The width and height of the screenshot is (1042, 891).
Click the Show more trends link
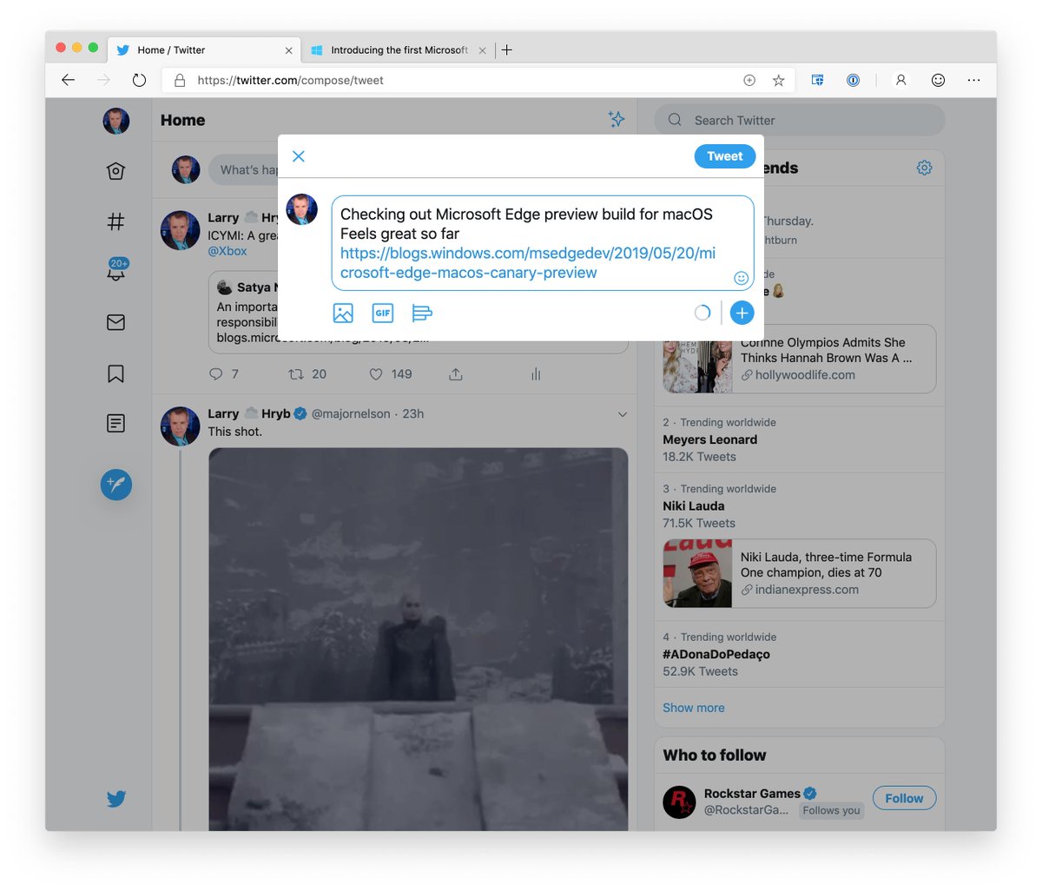693,707
